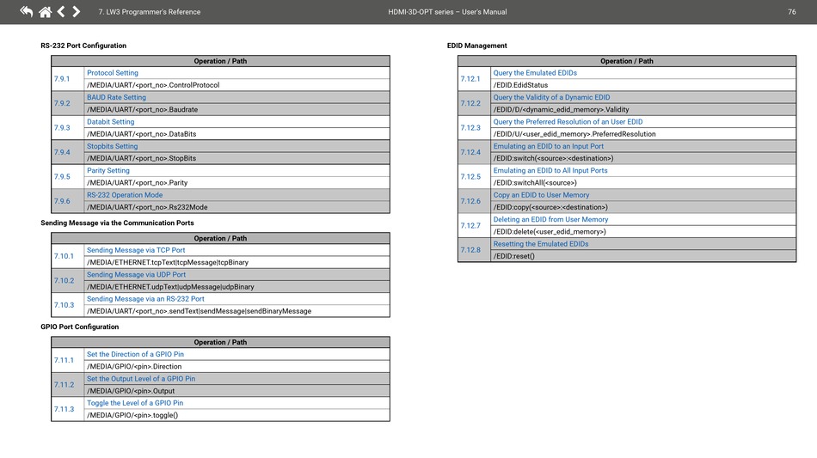817x458 pixels.
Task: Open Toggle the Level of a GPIO Pin
Action: 135,403
